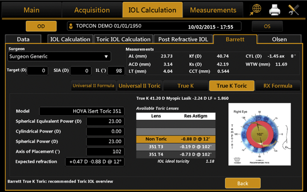Go to the Main tab
Viewport: 307px width, 192px height.
click(31, 10)
